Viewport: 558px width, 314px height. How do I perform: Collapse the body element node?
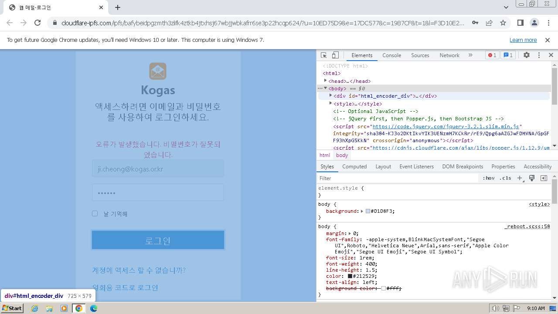[x=325, y=88]
